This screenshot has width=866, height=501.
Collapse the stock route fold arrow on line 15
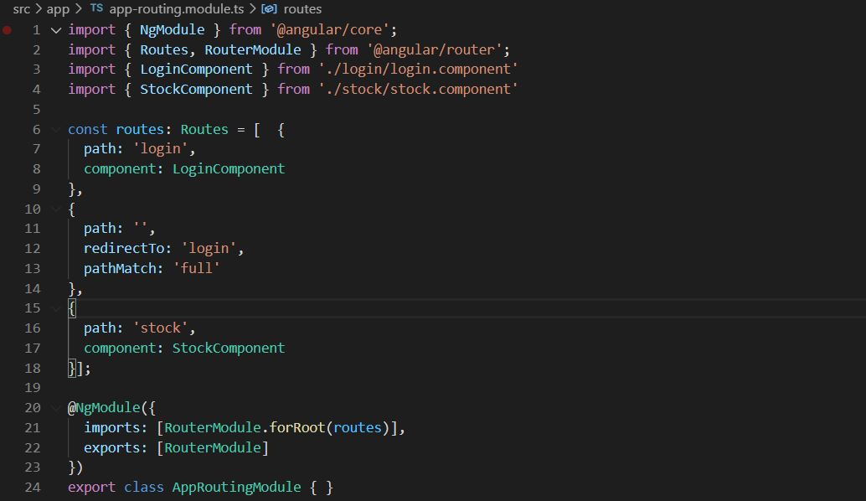point(56,308)
